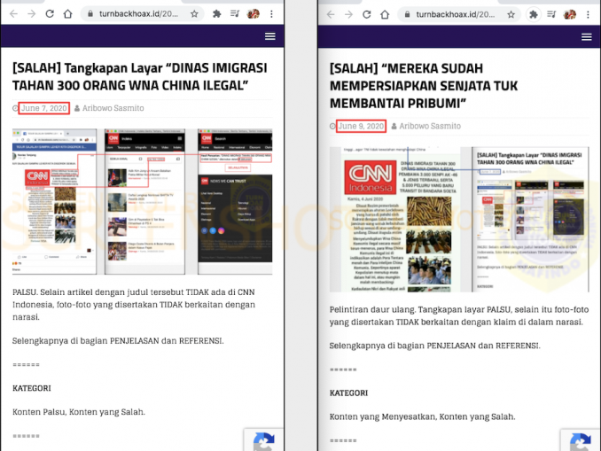Open profile avatar in left browser window
This screenshot has width=601, height=451.
(253, 14)
